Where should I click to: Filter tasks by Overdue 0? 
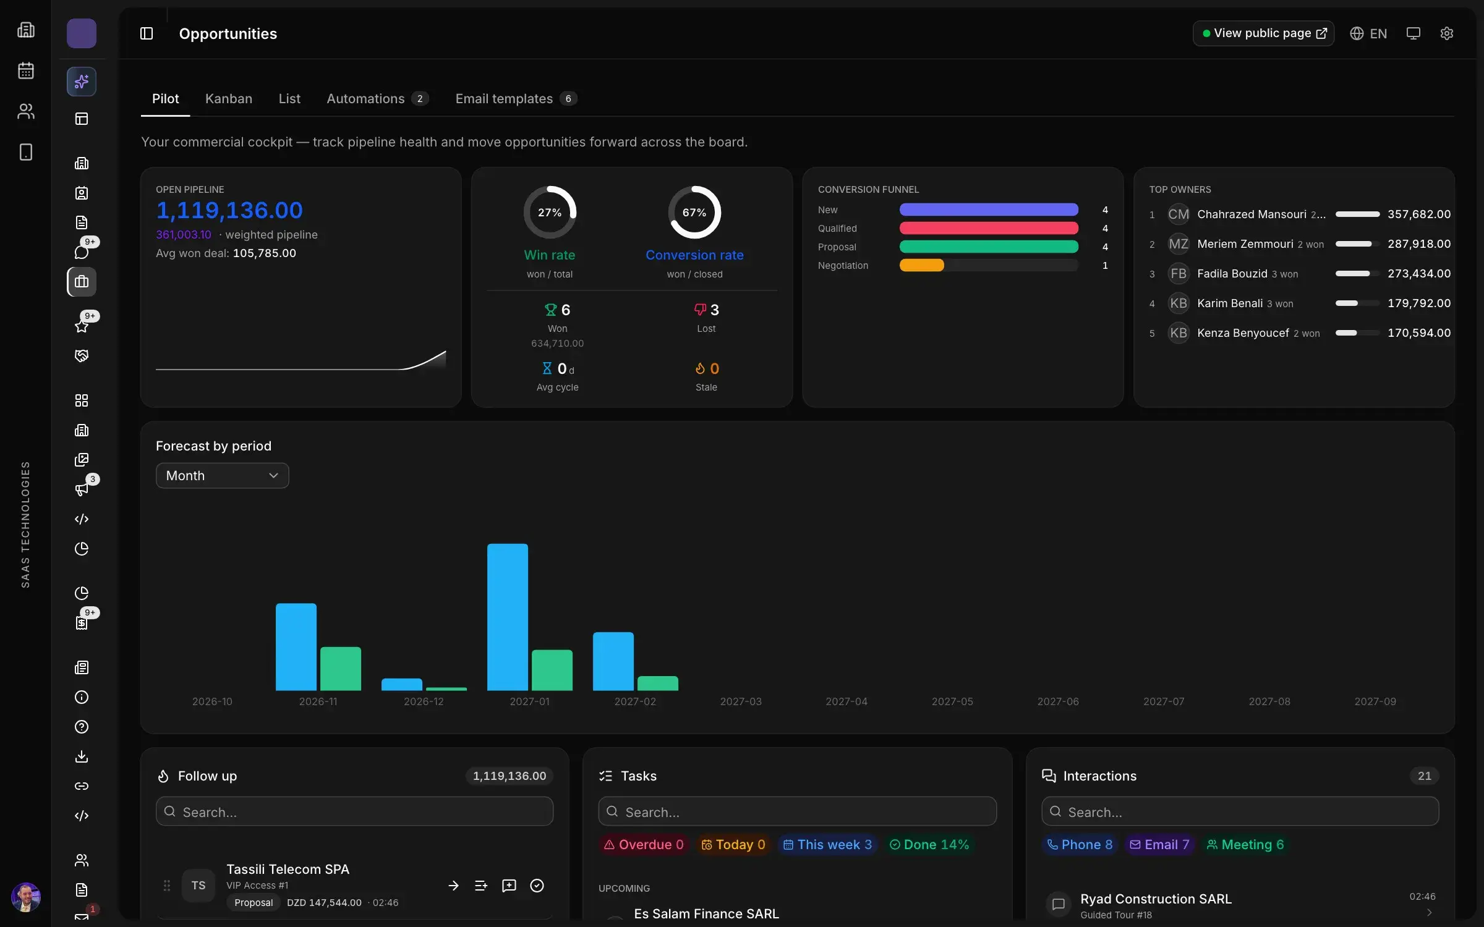point(644,845)
